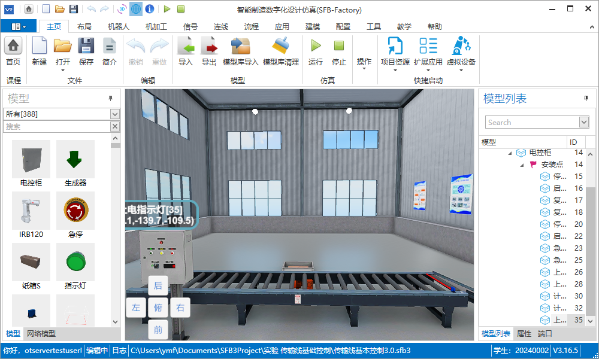Image resolution: width=599 pixels, height=359 pixels.
Task: Create a new file with 新建
Action: tap(40, 46)
